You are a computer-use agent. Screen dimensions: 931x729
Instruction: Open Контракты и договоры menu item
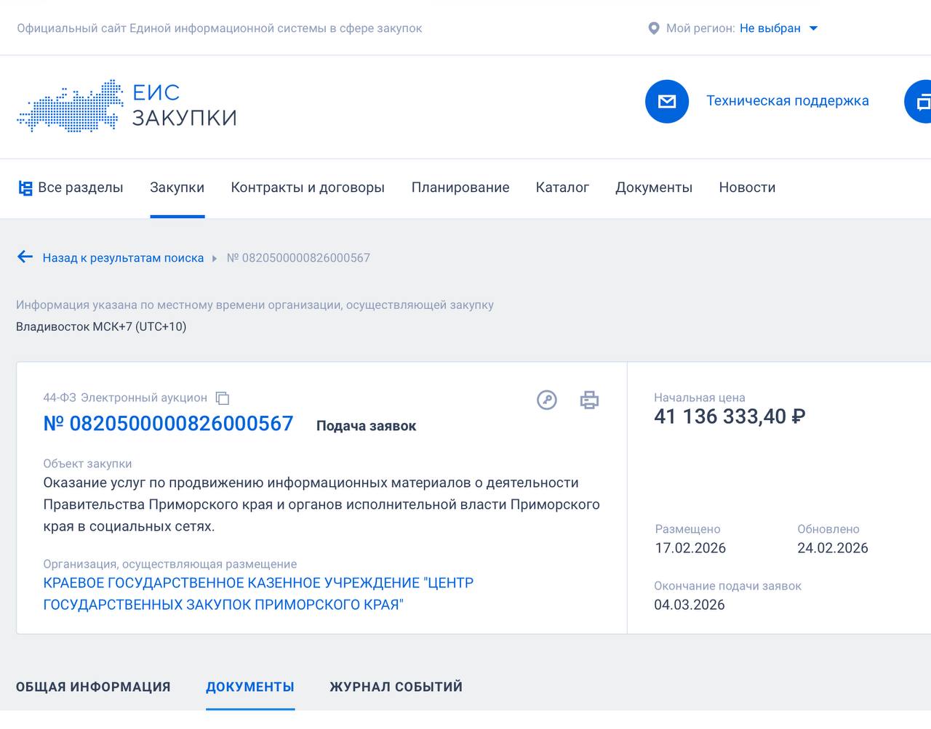308,188
